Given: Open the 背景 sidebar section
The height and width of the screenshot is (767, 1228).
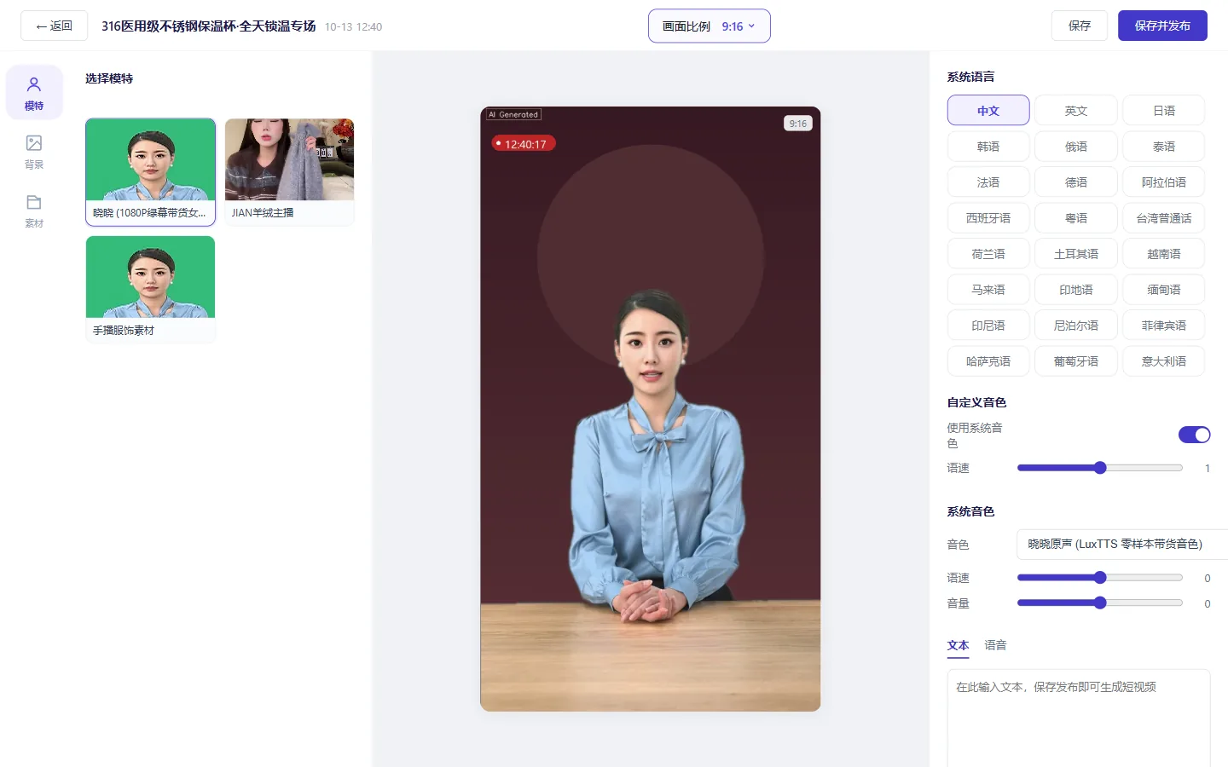Looking at the screenshot, I should click(34, 152).
